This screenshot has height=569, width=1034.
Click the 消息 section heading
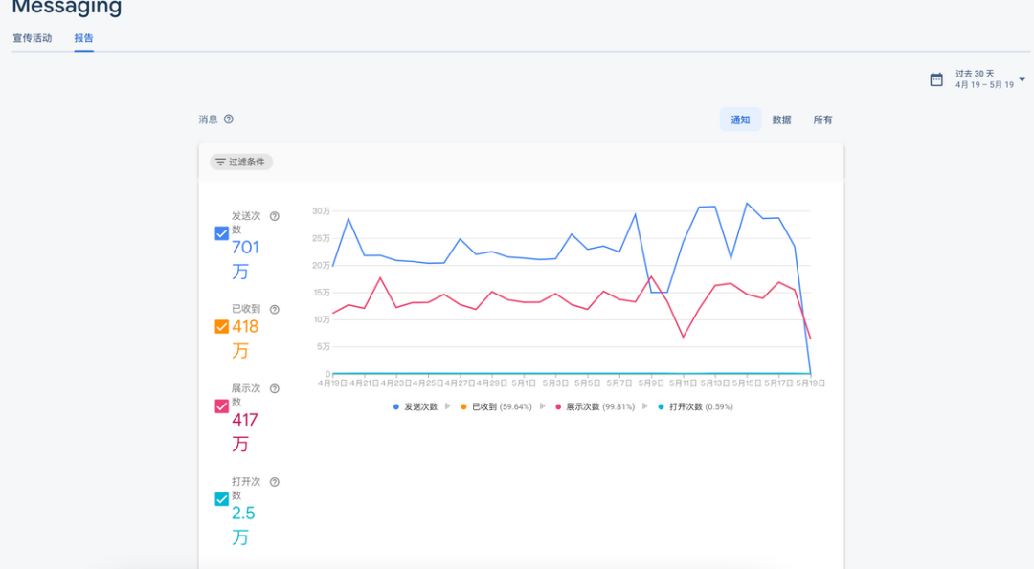(x=209, y=120)
